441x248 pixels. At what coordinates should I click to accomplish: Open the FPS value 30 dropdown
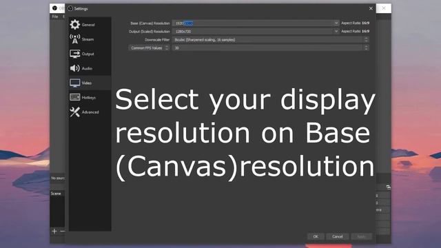(x=271, y=48)
